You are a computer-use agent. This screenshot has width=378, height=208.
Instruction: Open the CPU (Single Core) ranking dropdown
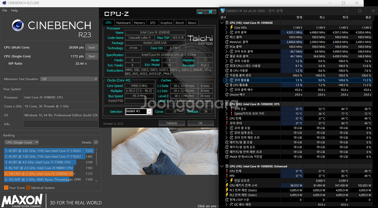[x=22, y=142]
